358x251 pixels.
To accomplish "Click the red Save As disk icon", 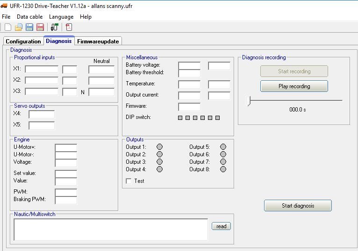I will click(x=40, y=27).
